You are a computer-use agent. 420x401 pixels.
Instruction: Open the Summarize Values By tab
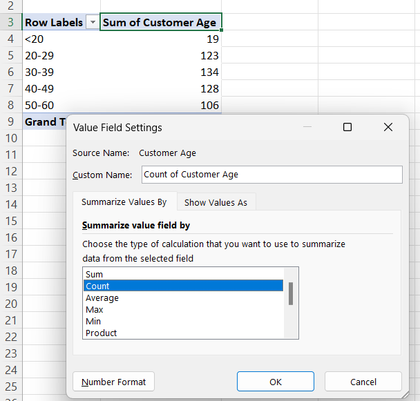pyautogui.click(x=124, y=202)
